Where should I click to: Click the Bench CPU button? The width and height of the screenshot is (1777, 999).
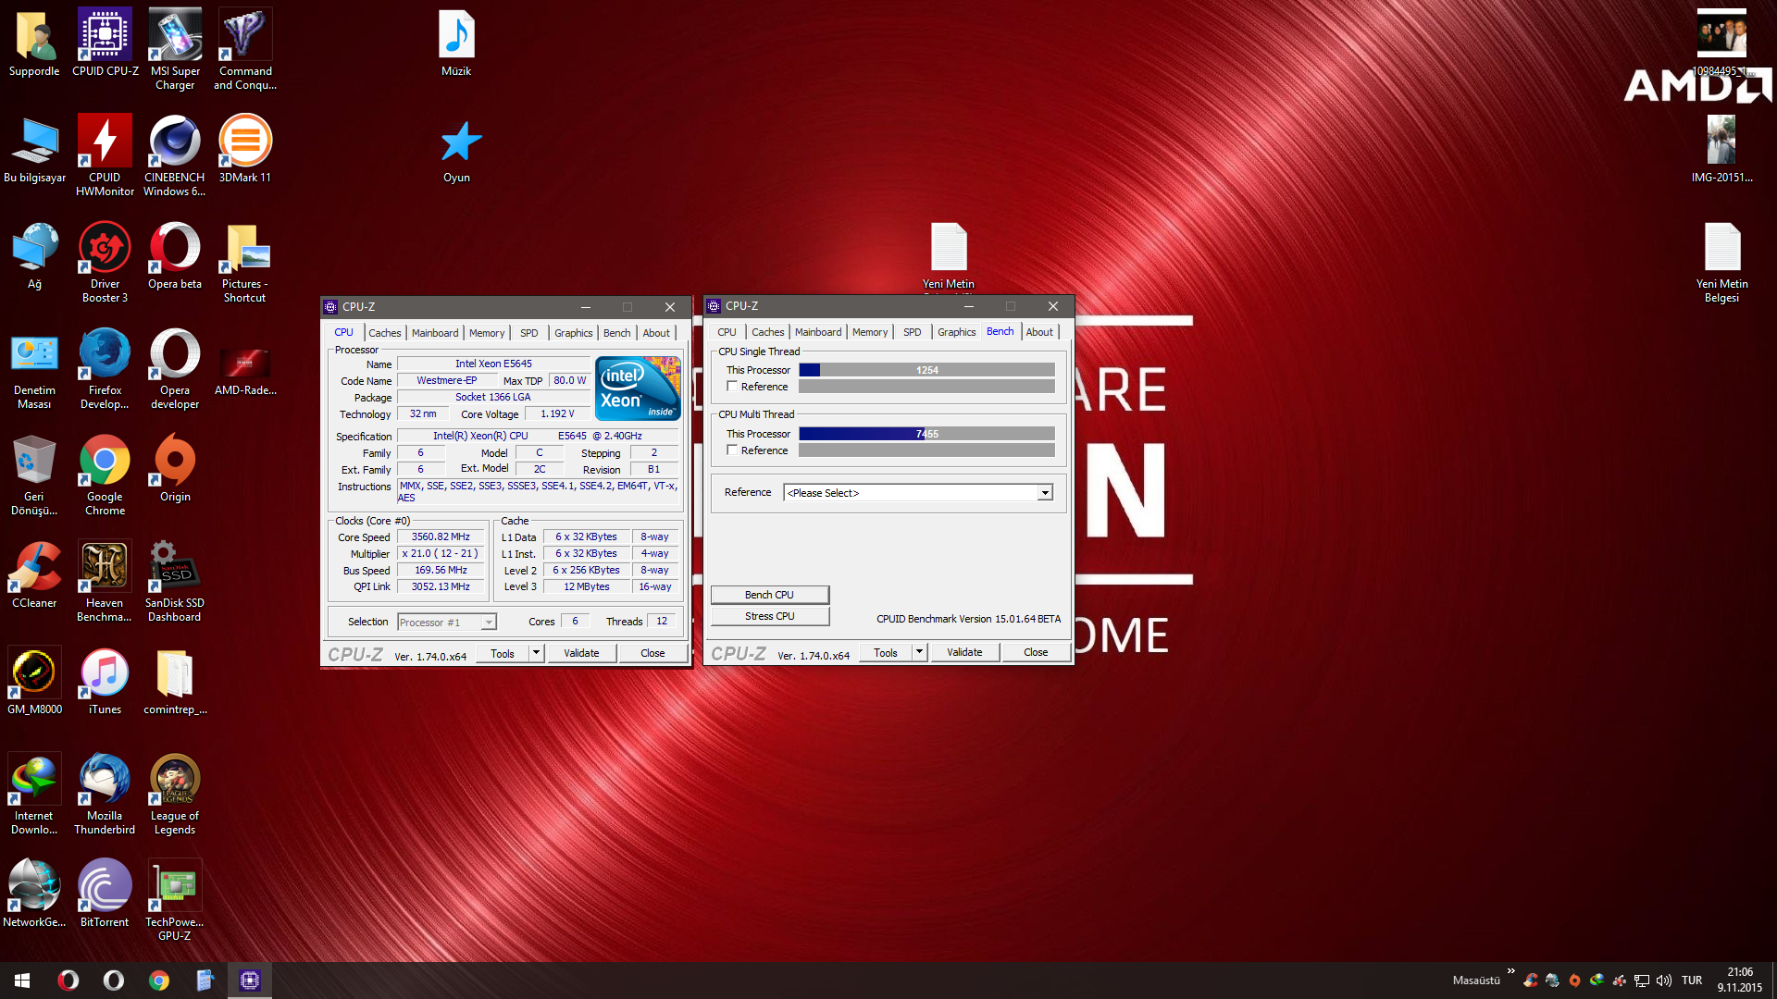(x=770, y=595)
